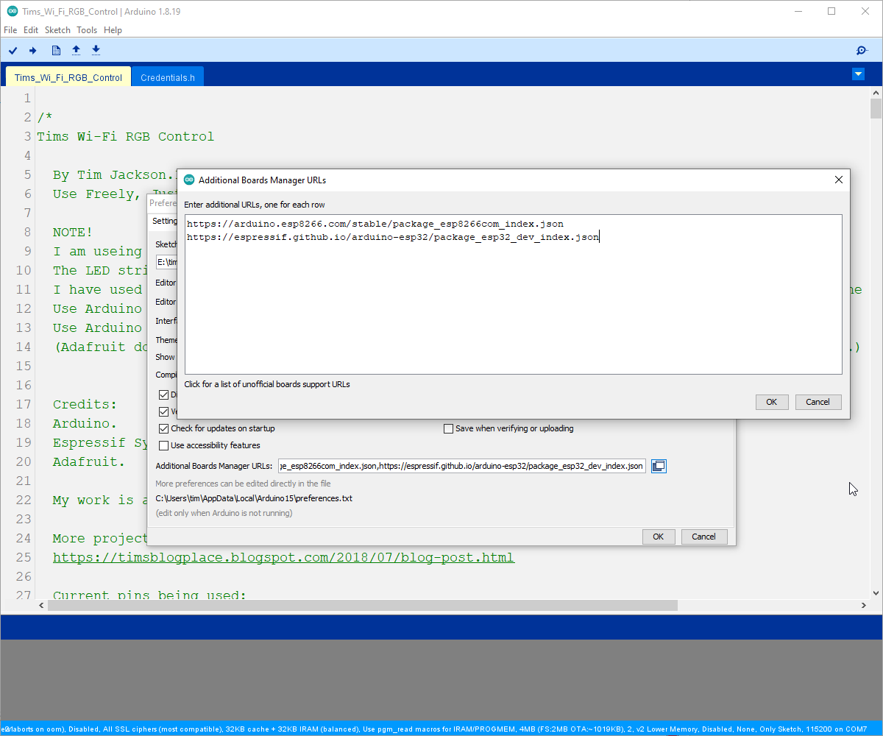The width and height of the screenshot is (883, 736).
Task: Enable Use accessibility features checkbox
Action: coord(164,445)
